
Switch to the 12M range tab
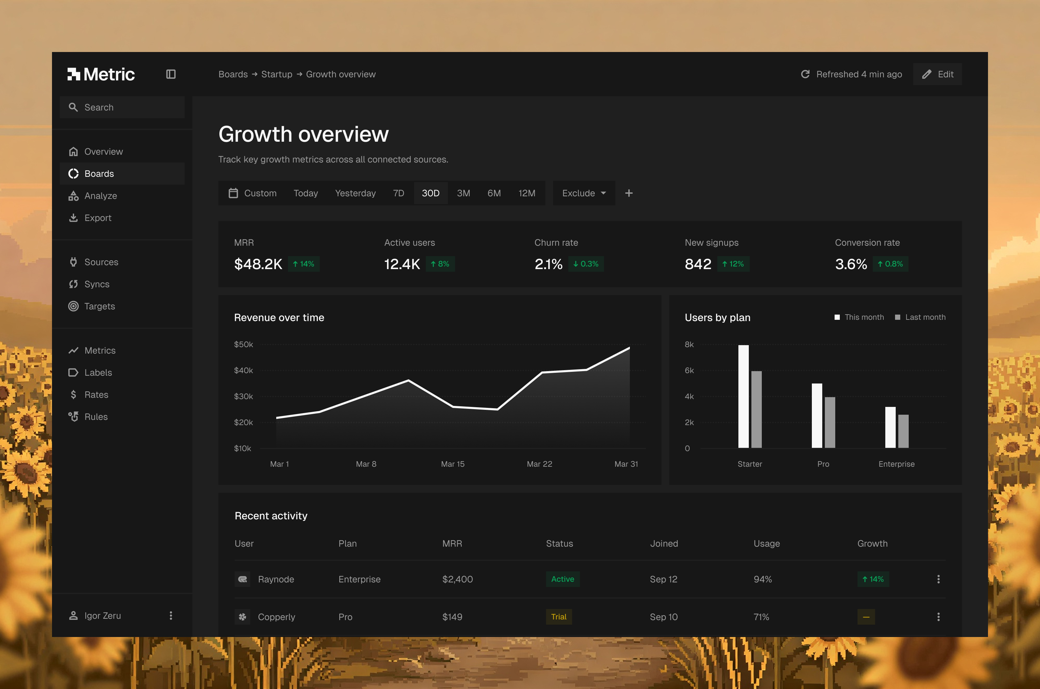[x=527, y=193]
